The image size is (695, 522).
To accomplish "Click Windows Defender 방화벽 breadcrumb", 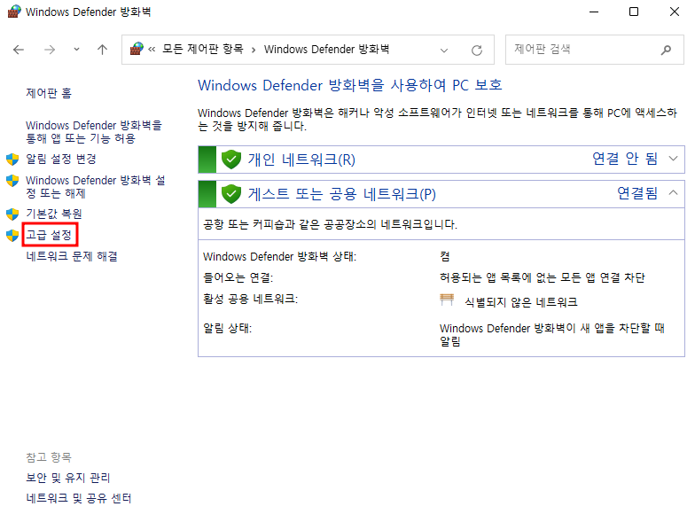I will click(x=326, y=49).
